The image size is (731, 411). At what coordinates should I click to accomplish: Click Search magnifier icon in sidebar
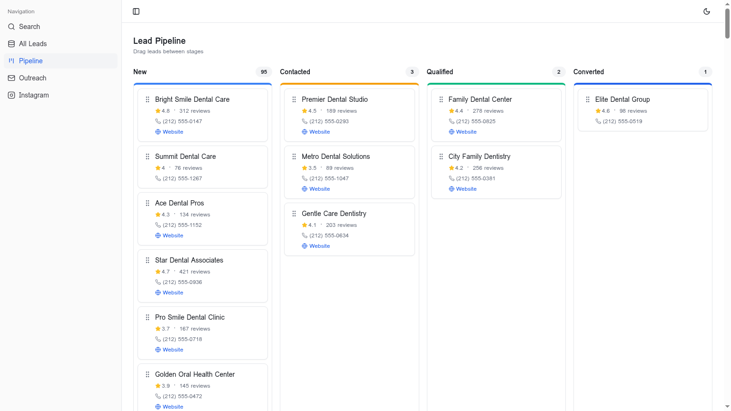[11, 27]
